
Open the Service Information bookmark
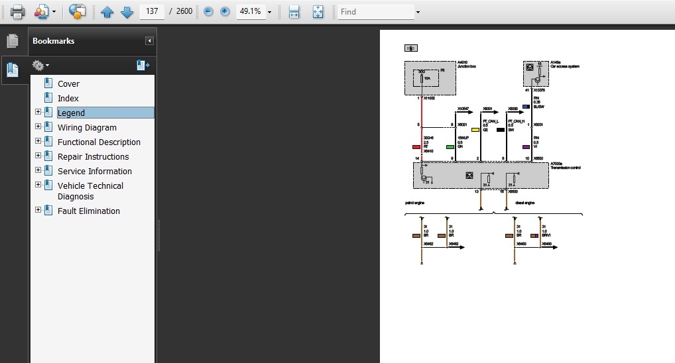[95, 171]
